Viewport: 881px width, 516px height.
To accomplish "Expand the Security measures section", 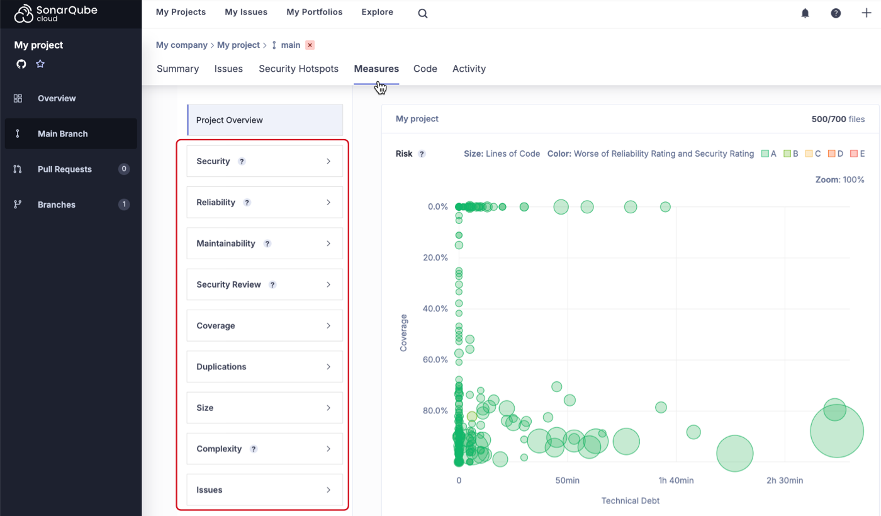I will (265, 162).
